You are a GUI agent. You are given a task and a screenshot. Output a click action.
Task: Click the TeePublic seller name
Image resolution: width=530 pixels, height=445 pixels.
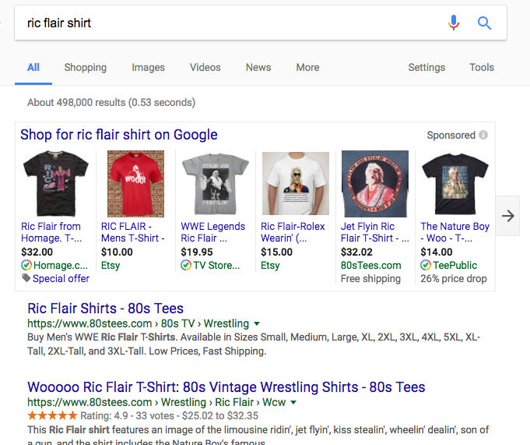coord(455,265)
